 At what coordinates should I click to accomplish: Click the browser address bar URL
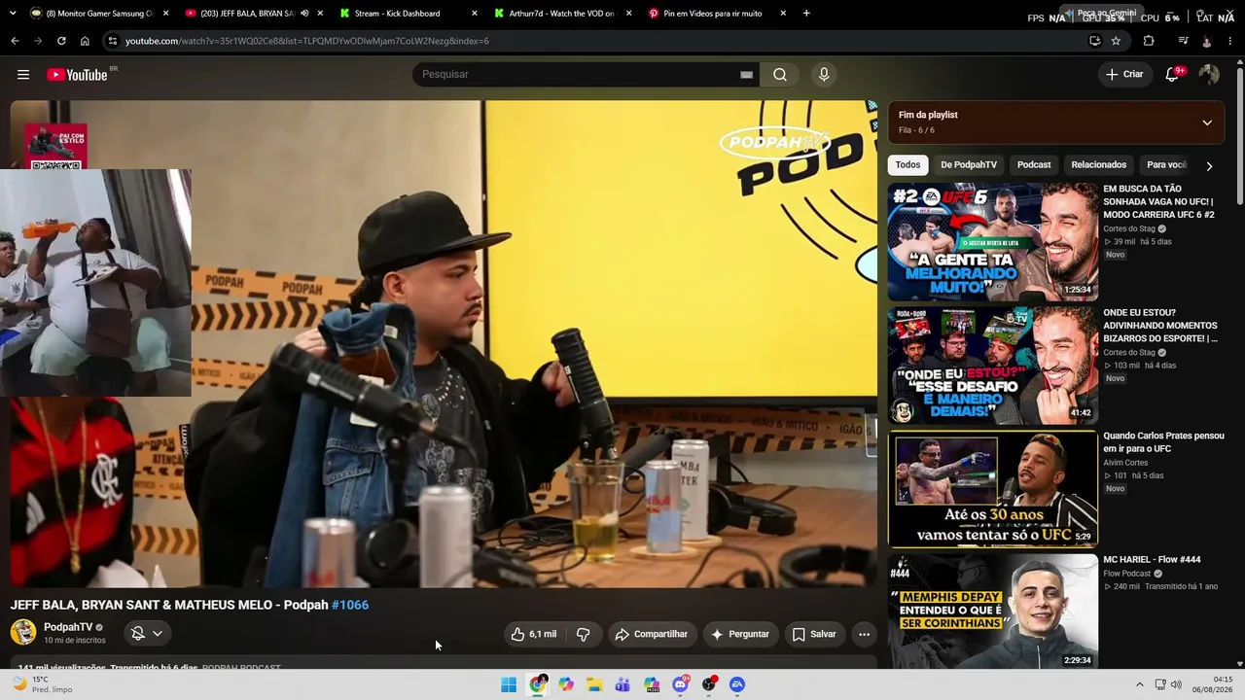pyautogui.click(x=307, y=41)
